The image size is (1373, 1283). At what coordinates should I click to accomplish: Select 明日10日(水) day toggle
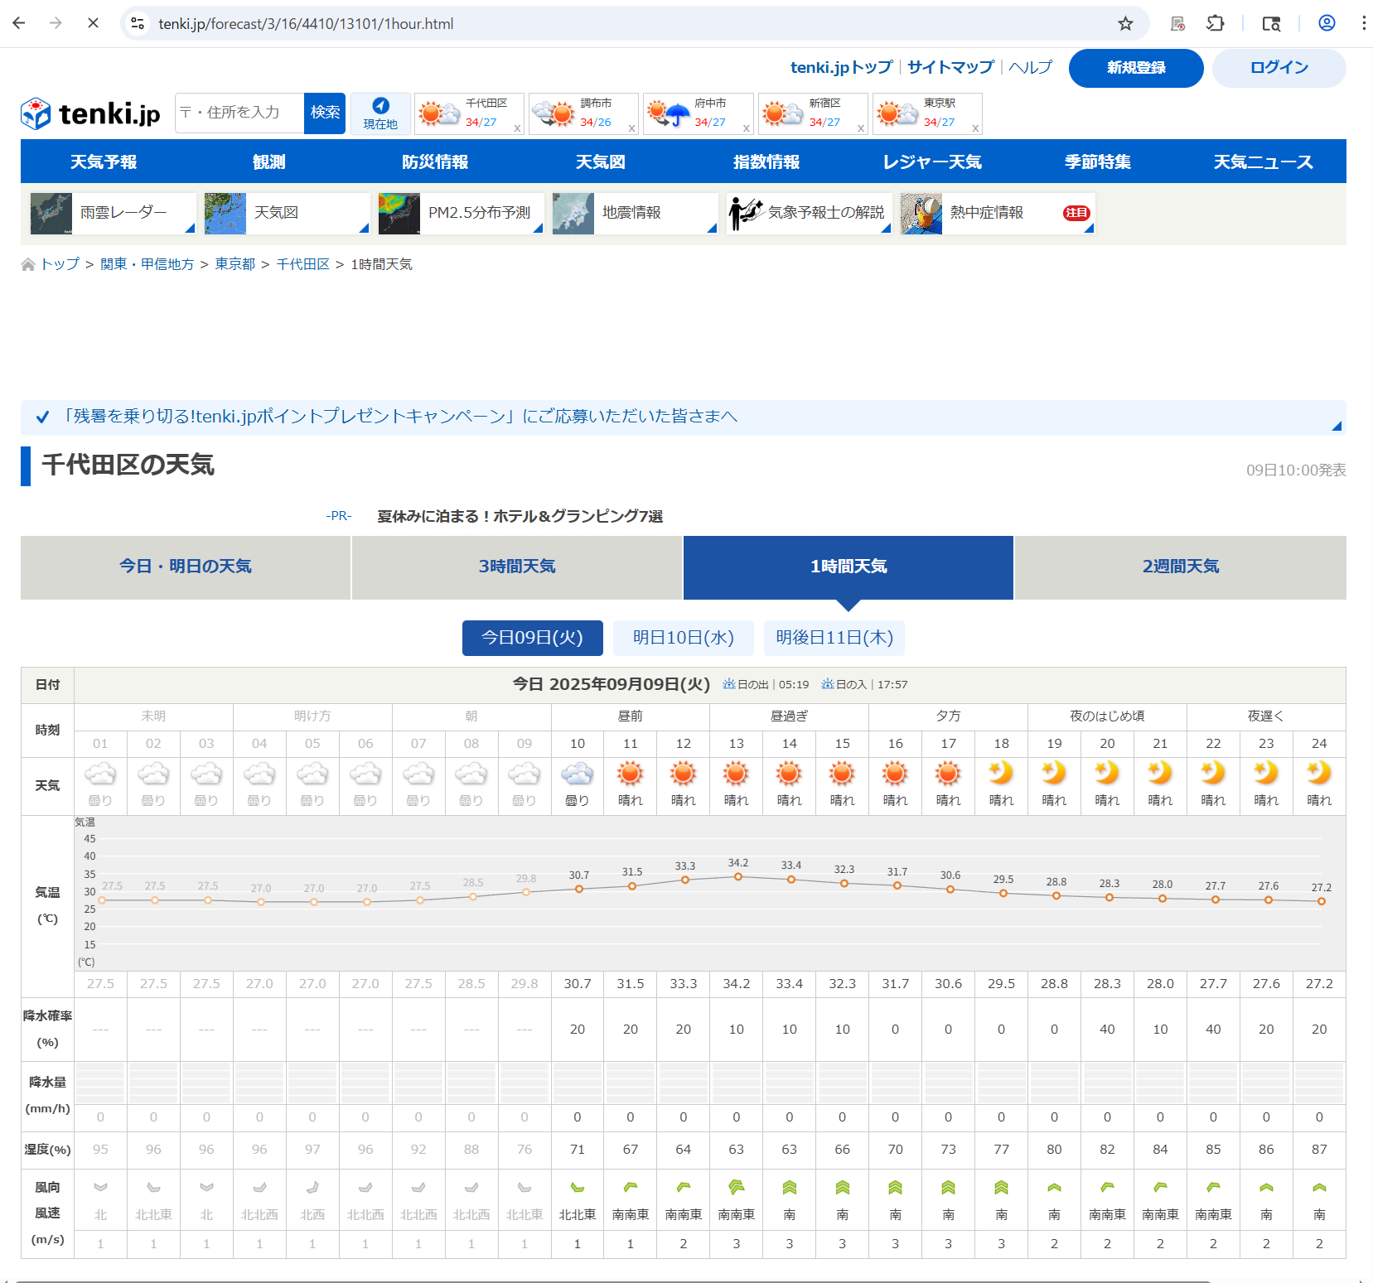(683, 638)
